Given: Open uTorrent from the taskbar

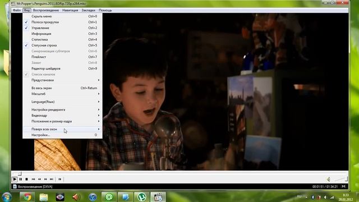Looking at the screenshot, I should pos(142,197).
